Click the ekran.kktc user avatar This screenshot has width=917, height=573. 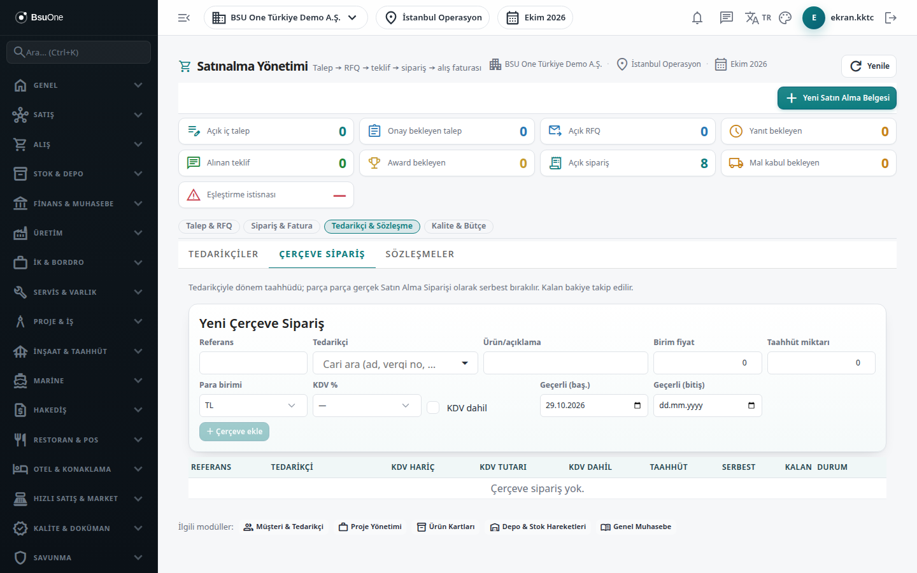(x=814, y=18)
